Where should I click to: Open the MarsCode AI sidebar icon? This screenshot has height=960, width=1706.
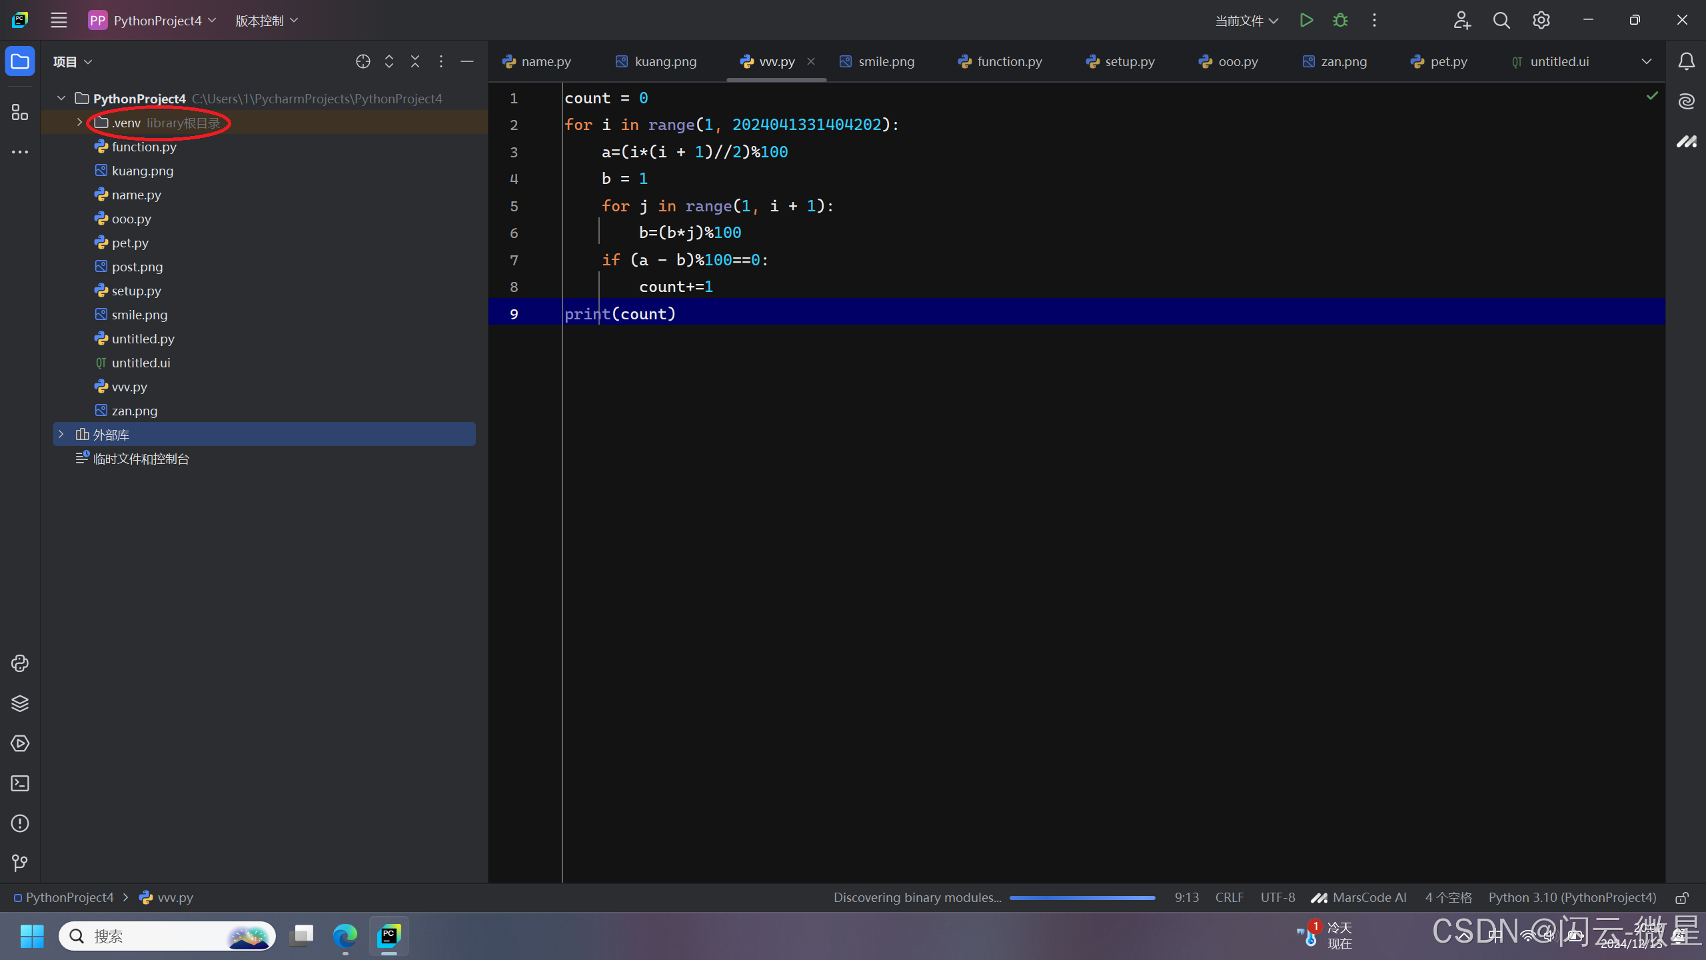1686,141
